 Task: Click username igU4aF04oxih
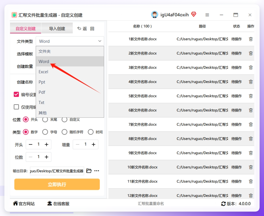[174, 15]
